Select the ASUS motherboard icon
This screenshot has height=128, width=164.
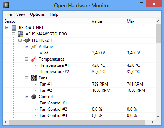[21, 34]
